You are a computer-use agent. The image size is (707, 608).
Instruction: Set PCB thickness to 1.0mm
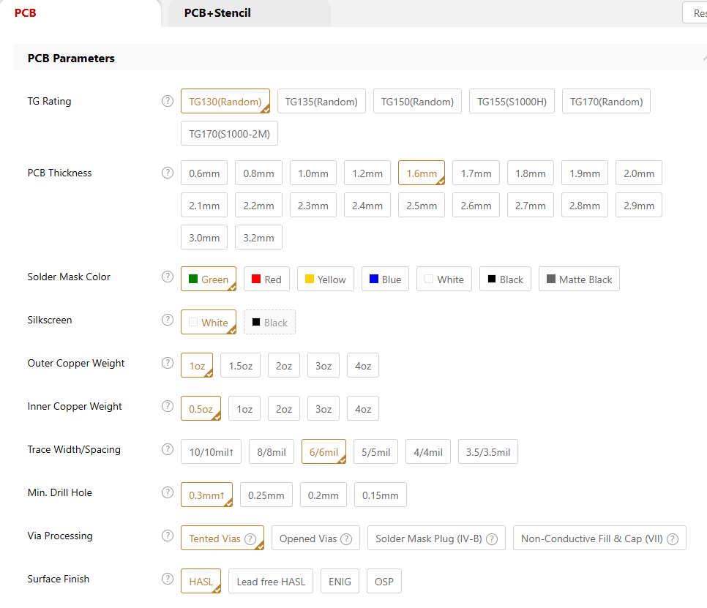pyautogui.click(x=313, y=173)
